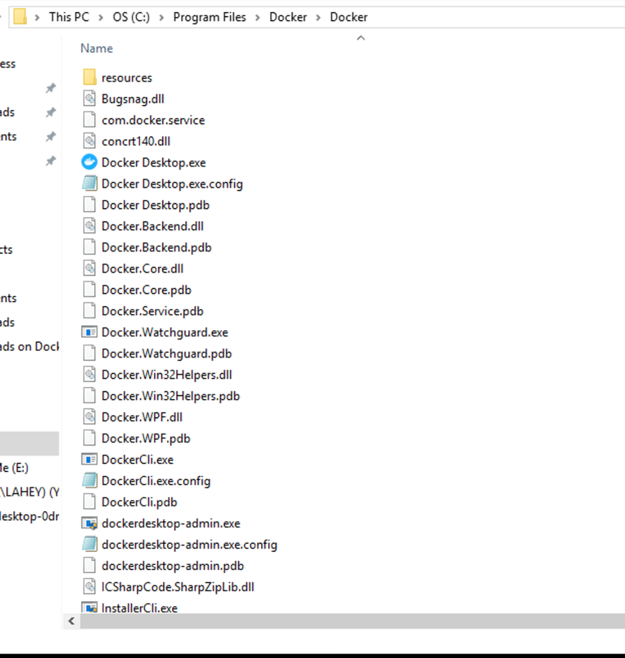
Task: Expand the chevron after OS (C:)
Action: pos(161,17)
